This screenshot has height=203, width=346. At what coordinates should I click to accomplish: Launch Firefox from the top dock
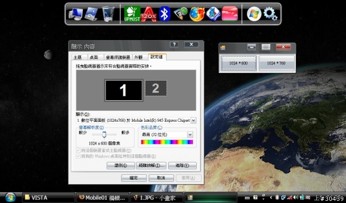[x=197, y=14]
